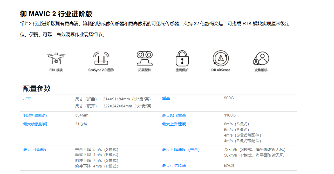Select the unfolded size '322×242×84mm' line
The width and height of the screenshot is (334, 174).
click(113, 106)
